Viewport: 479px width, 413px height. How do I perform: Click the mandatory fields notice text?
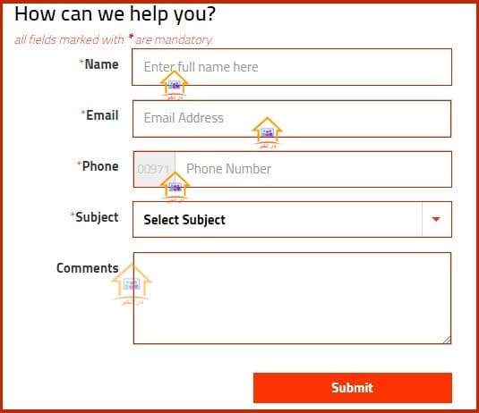click(x=114, y=39)
